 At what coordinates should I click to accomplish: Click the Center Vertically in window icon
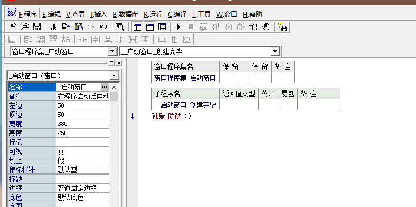point(95,39)
